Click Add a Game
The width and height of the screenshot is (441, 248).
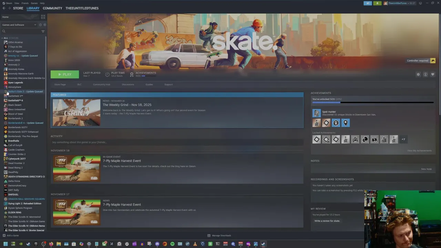pos(11,236)
